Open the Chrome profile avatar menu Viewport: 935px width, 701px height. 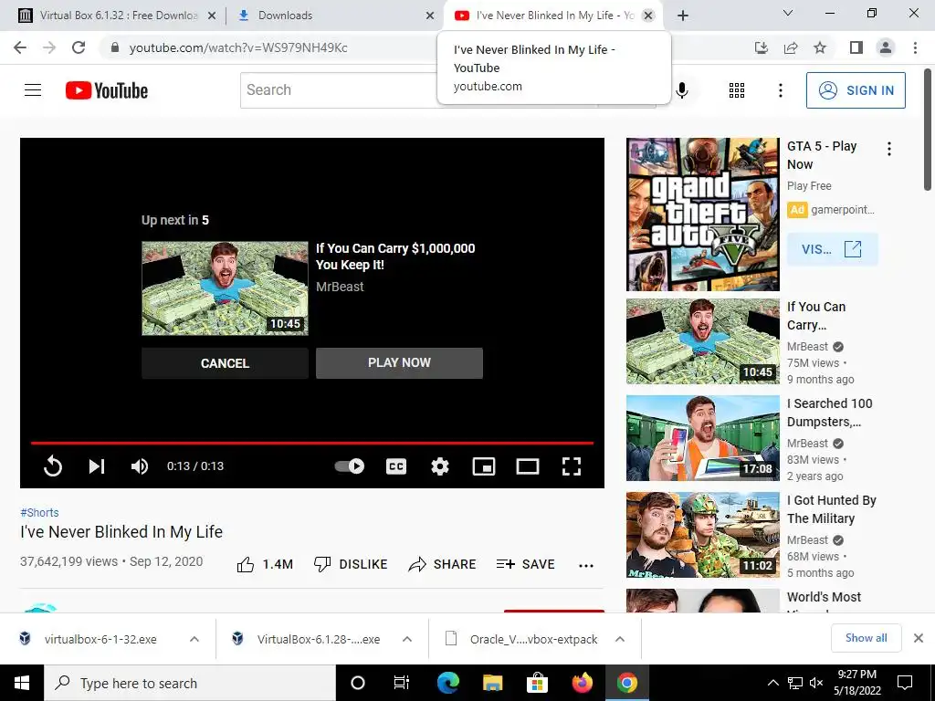click(886, 47)
